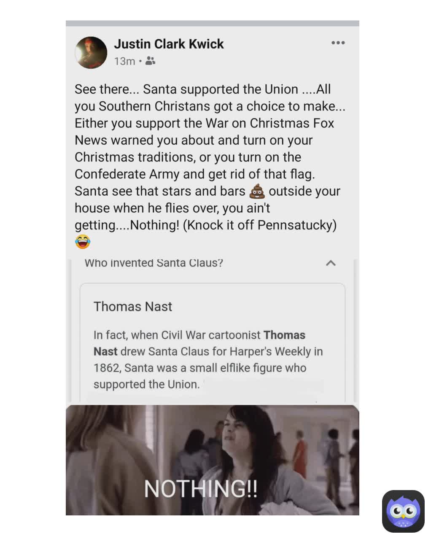Click the friends audience icon beside 13m
The image size is (431, 539).
(150, 61)
